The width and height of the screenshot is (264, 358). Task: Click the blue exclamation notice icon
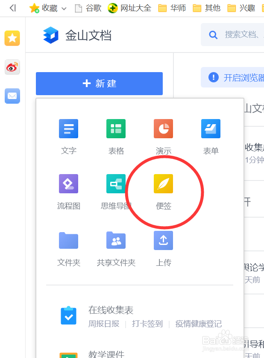click(214, 77)
